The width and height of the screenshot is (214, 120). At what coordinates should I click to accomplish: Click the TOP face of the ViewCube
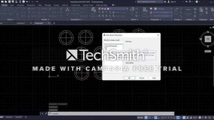208,39
